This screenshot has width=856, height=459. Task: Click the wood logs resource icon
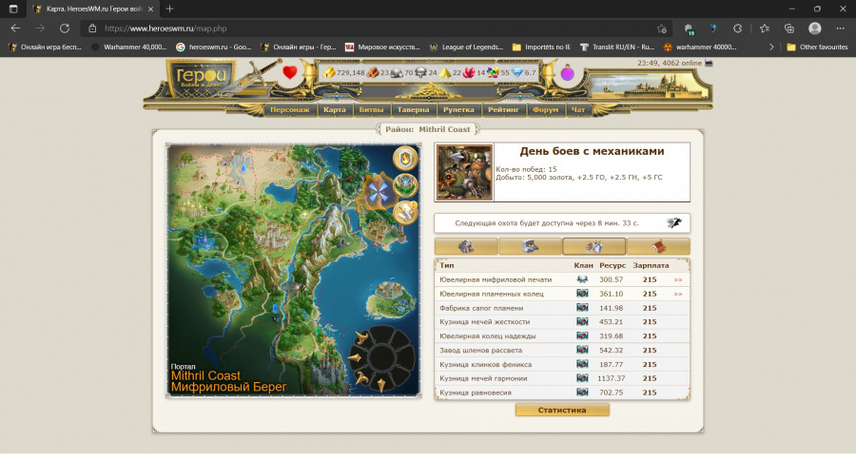pos(373,72)
